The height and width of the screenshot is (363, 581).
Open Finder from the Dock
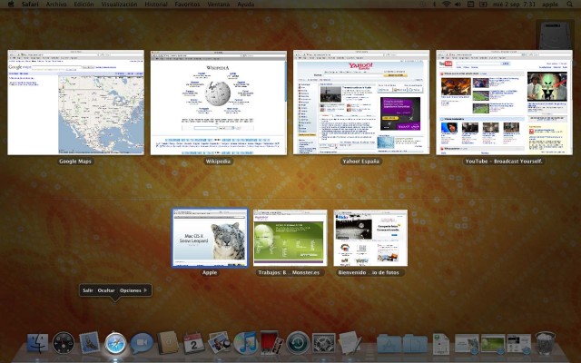(x=37, y=343)
